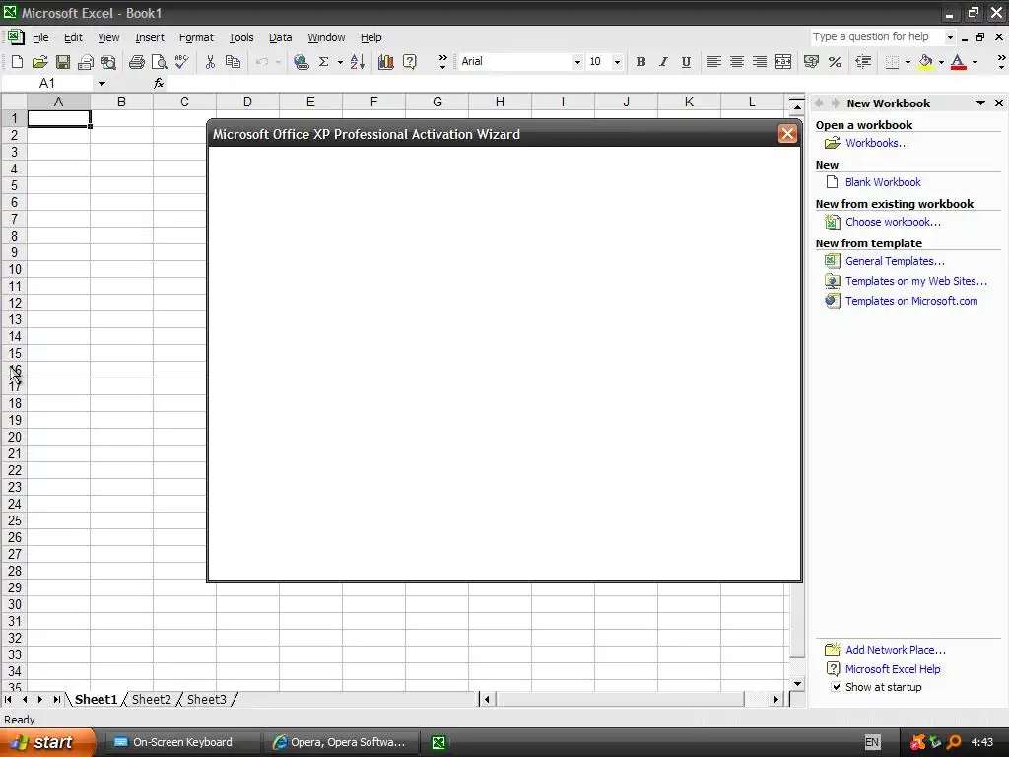The width and height of the screenshot is (1009, 757).
Task: Click the Help question mark toolbar icon
Action: pos(409,62)
